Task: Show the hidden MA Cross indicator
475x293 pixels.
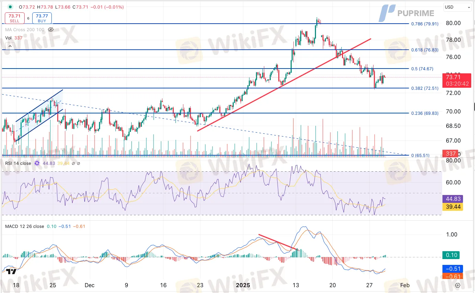Action: [51, 30]
